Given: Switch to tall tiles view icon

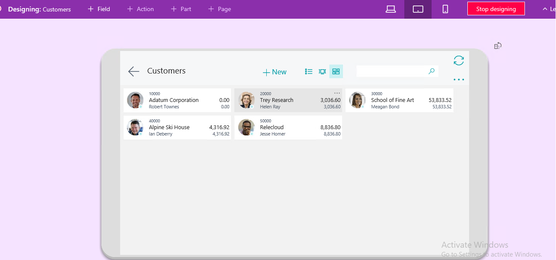Looking at the screenshot, I should tap(323, 72).
